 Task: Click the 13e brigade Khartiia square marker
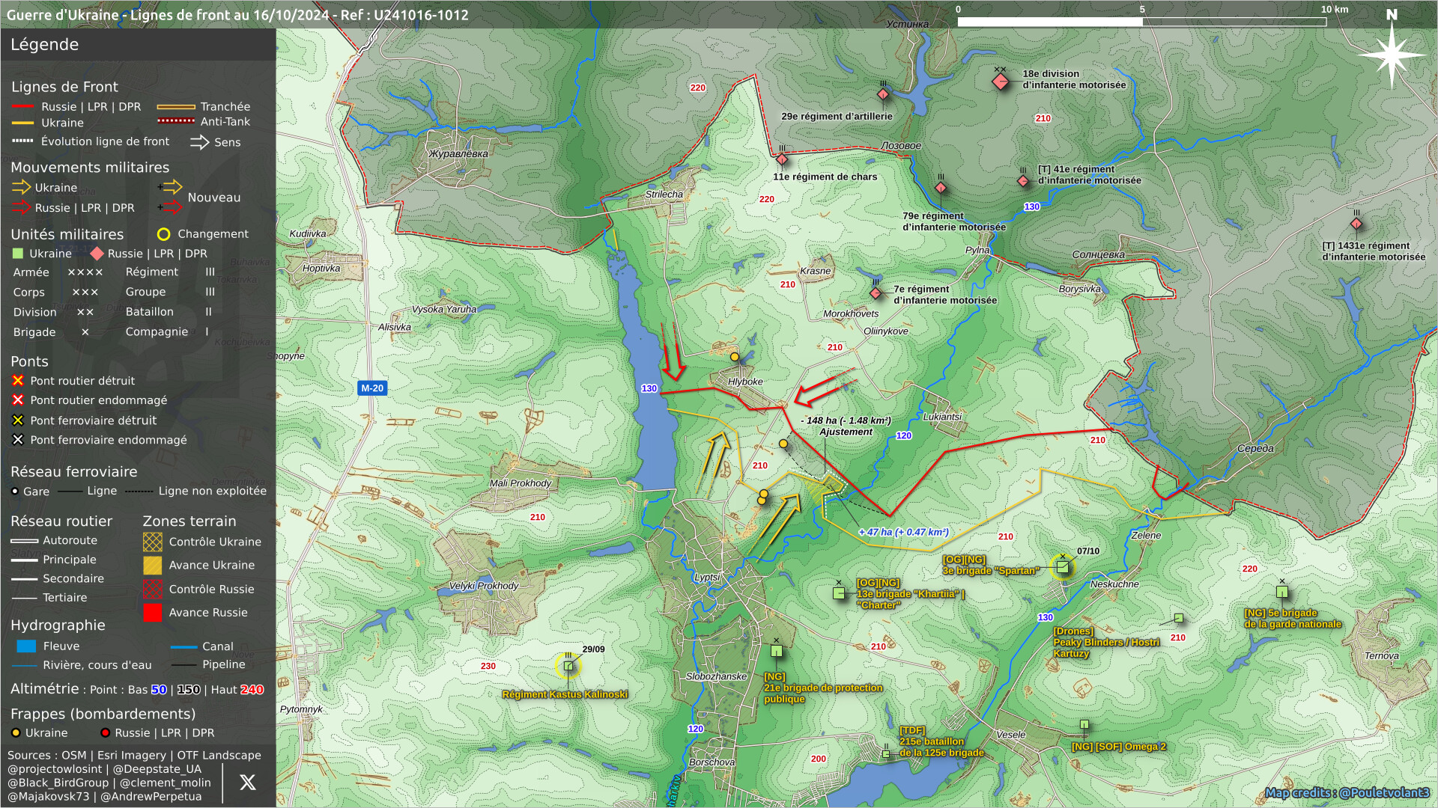pyautogui.click(x=839, y=593)
